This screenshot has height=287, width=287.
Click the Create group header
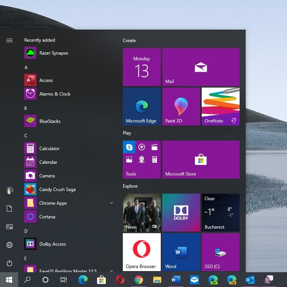click(x=129, y=41)
